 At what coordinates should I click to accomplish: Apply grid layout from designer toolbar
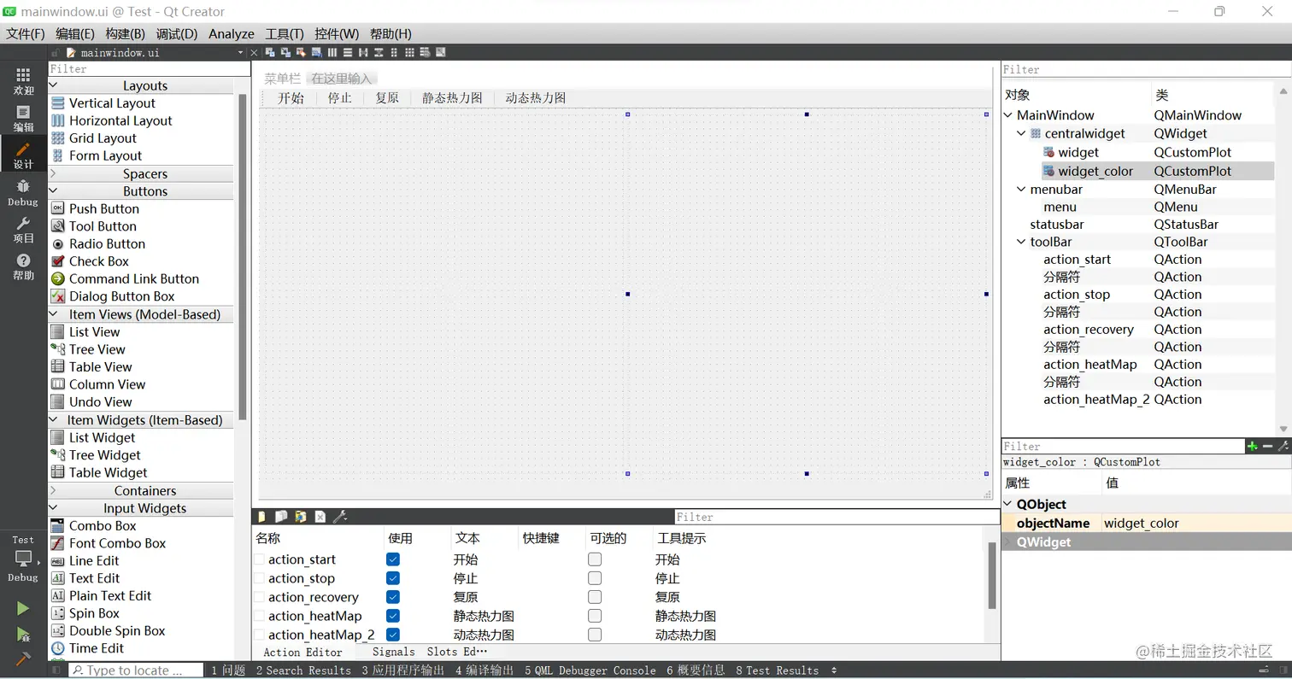[409, 53]
